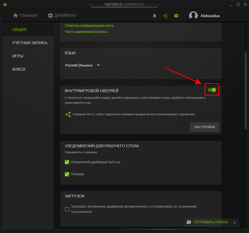Open the SHIELD settings section
Image resolution: width=249 pixels, height=233 pixels.
(19, 69)
